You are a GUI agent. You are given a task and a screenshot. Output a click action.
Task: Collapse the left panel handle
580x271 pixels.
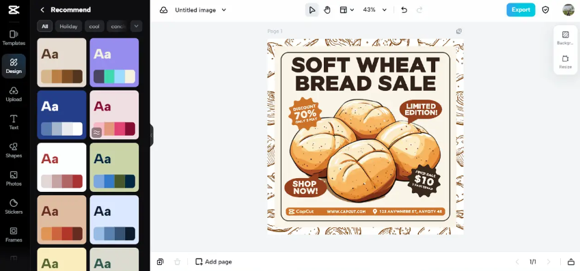pyautogui.click(x=151, y=135)
